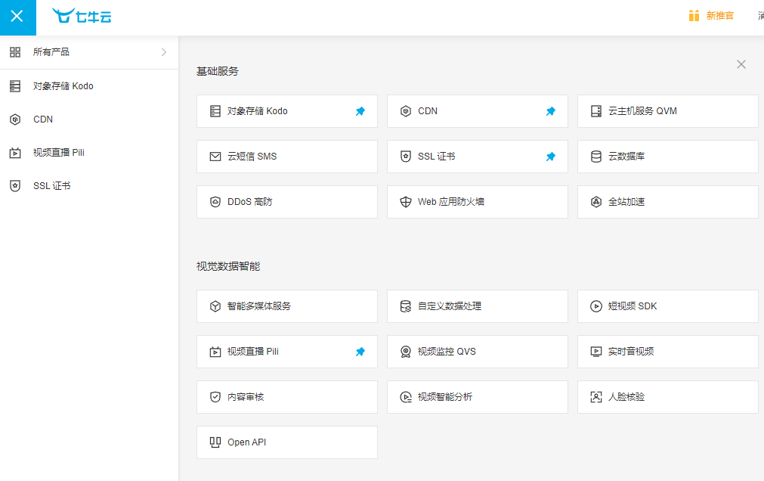Open the Open API card
The height and width of the screenshot is (481, 764).
pos(287,442)
